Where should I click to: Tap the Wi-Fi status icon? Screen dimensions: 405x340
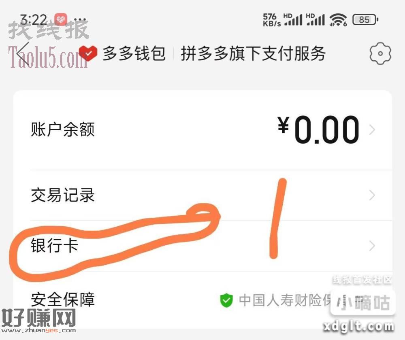pyautogui.click(x=338, y=19)
